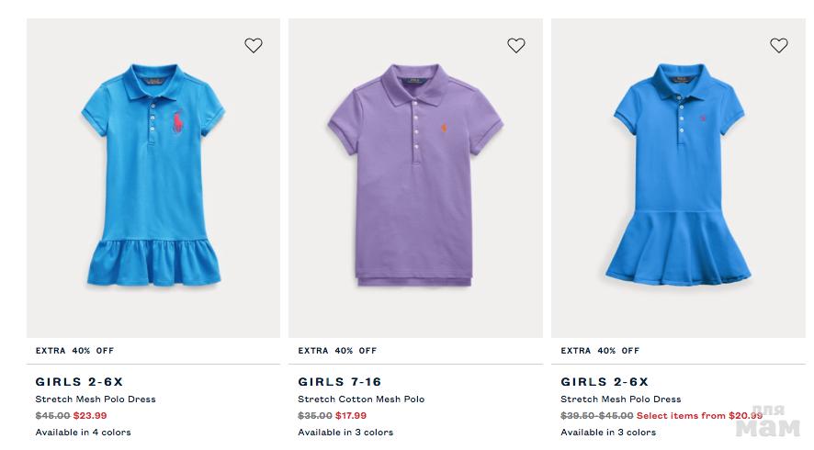The width and height of the screenshot is (814, 450).
Task: Click the $17.99 sale price
Action: click(351, 415)
